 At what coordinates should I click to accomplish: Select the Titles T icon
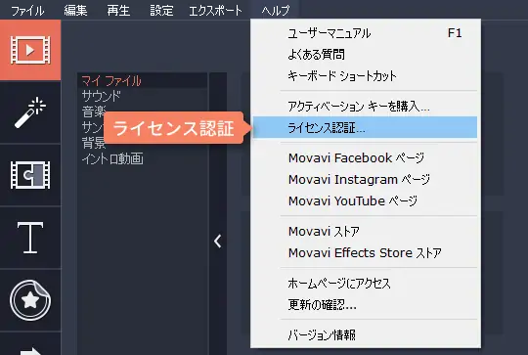30,238
